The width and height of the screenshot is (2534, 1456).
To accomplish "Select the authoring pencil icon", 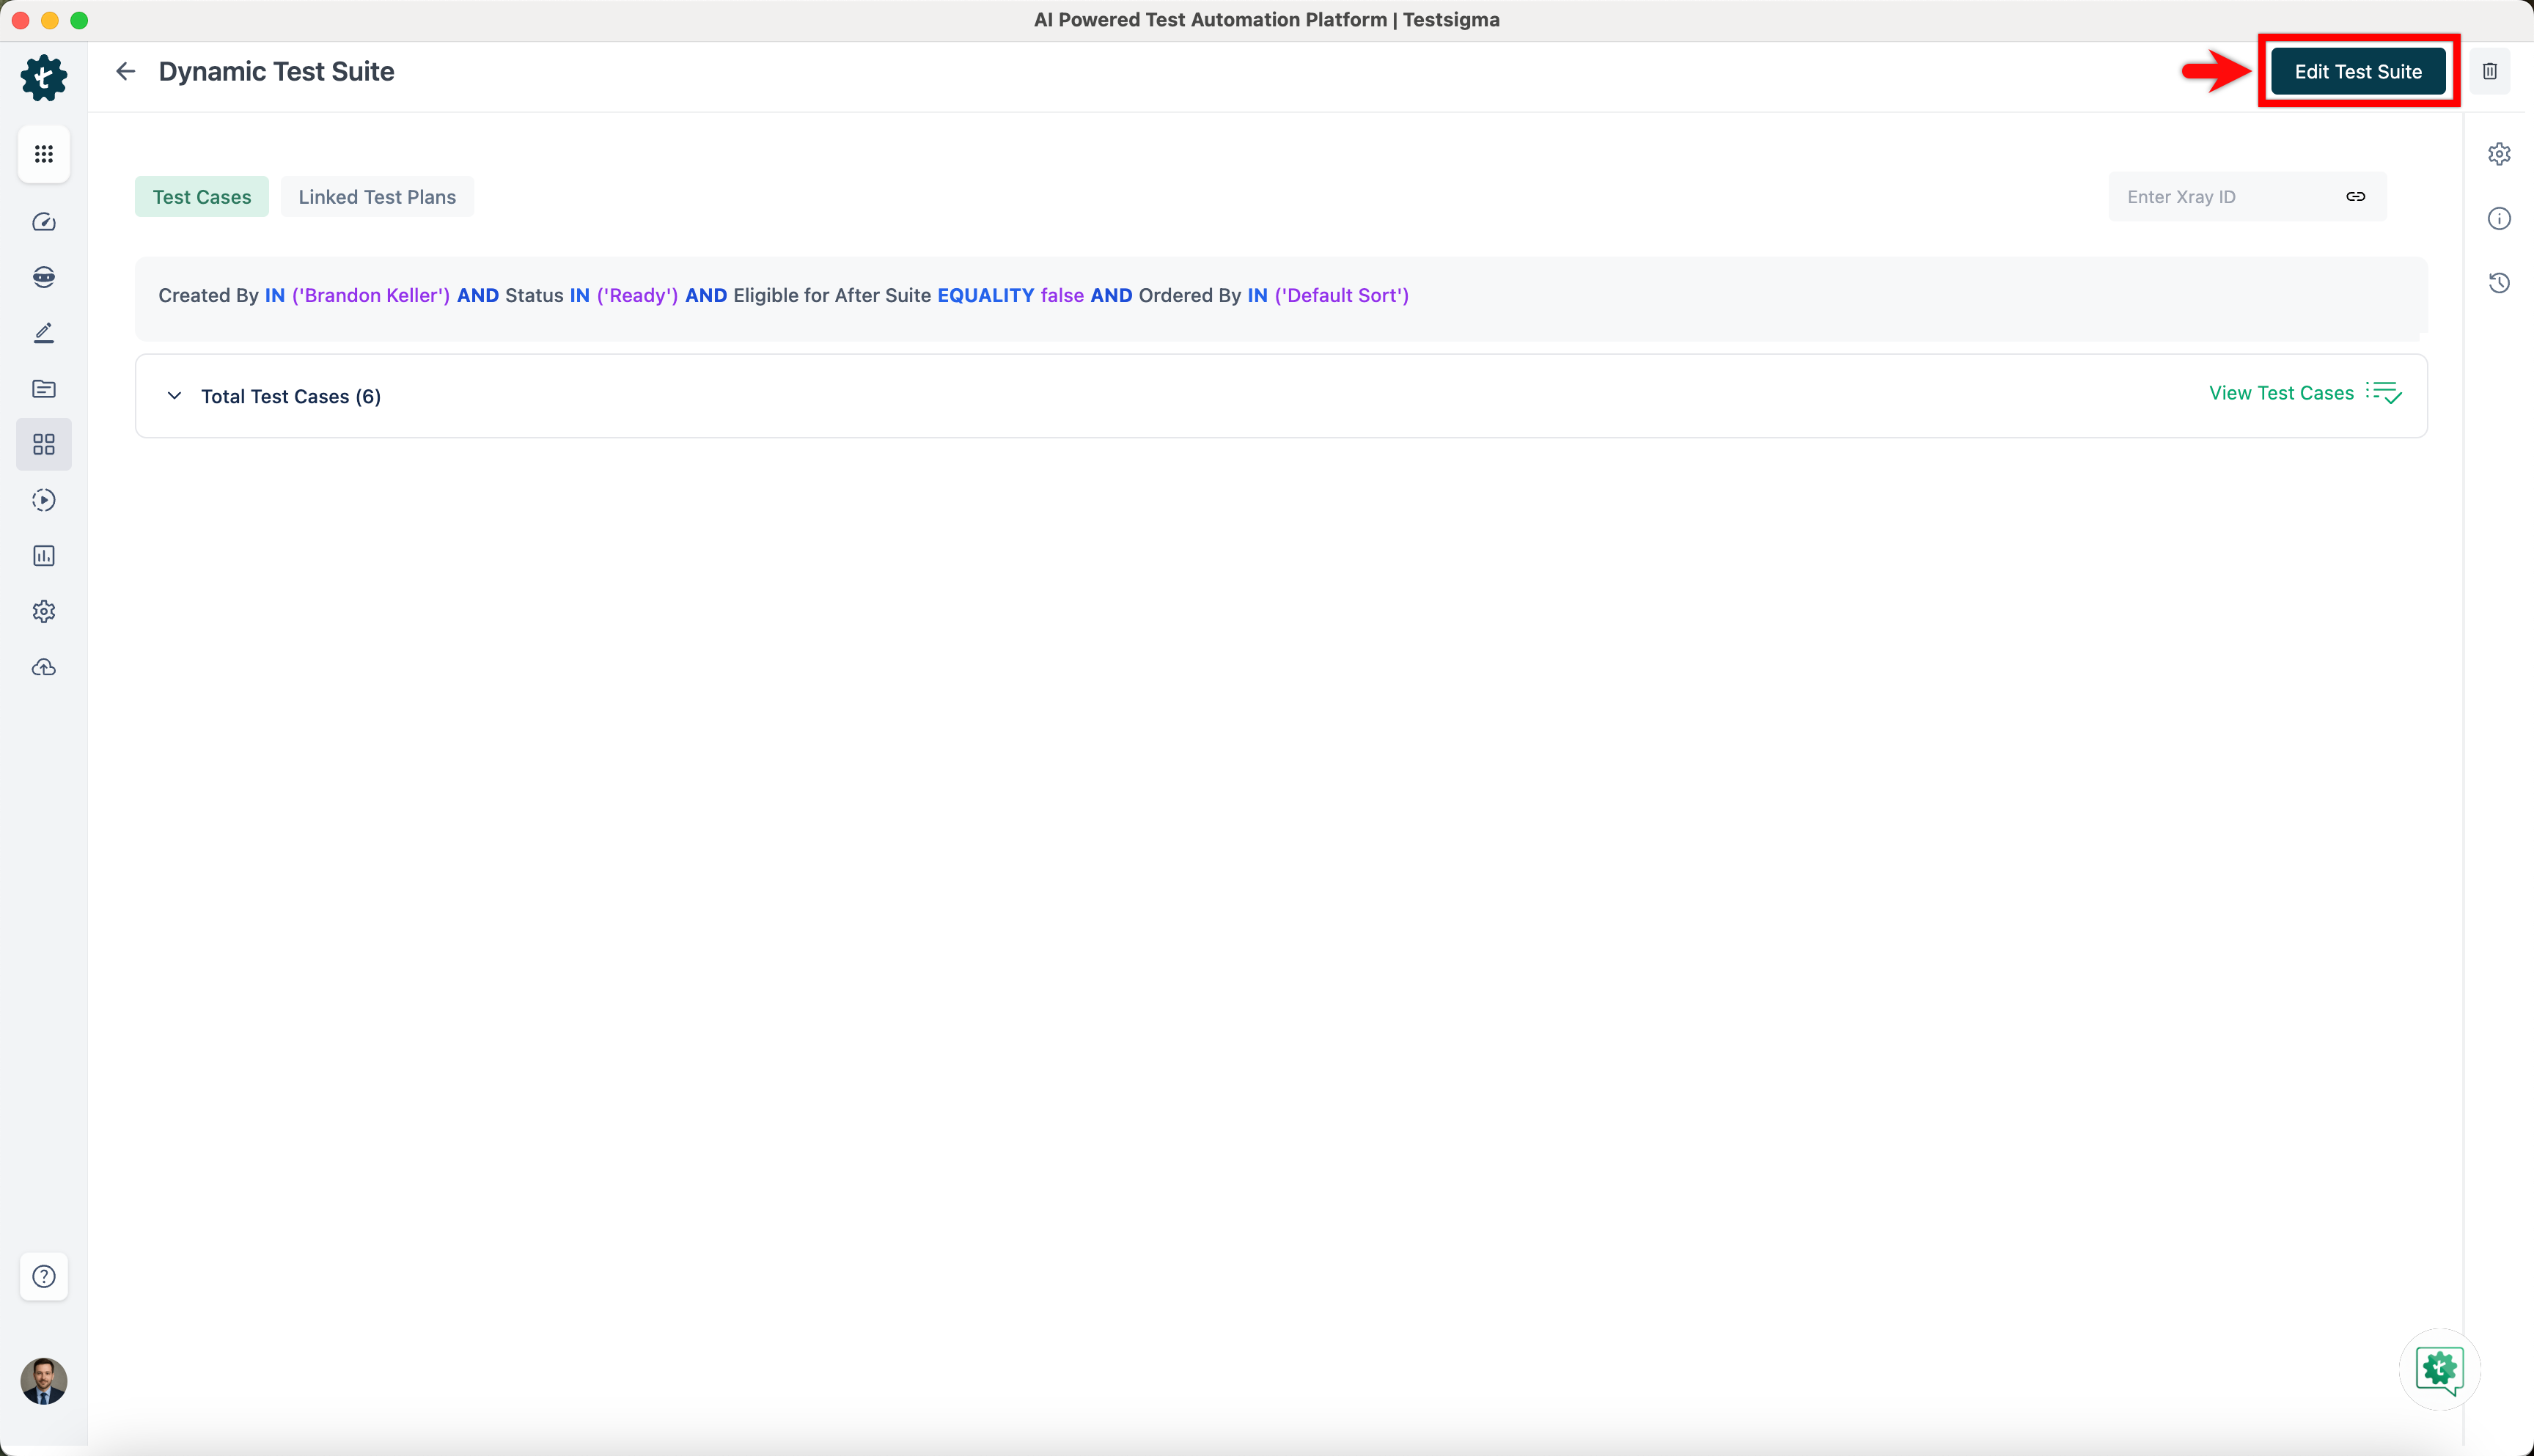I will (43, 333).
